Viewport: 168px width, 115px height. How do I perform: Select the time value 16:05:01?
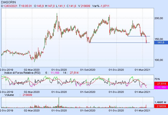coord(26,6)
